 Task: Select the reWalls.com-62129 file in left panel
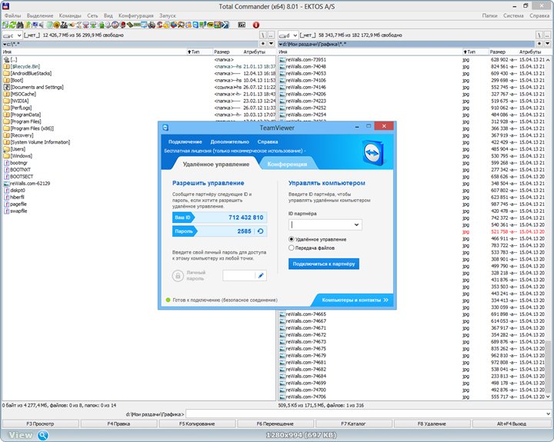31,184
